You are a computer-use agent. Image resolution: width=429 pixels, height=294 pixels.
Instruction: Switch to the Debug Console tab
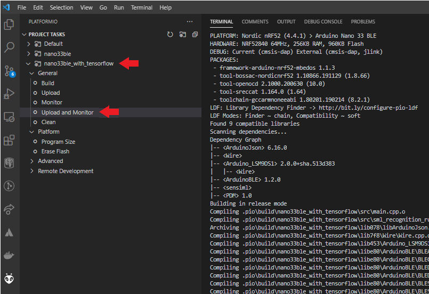323,22
